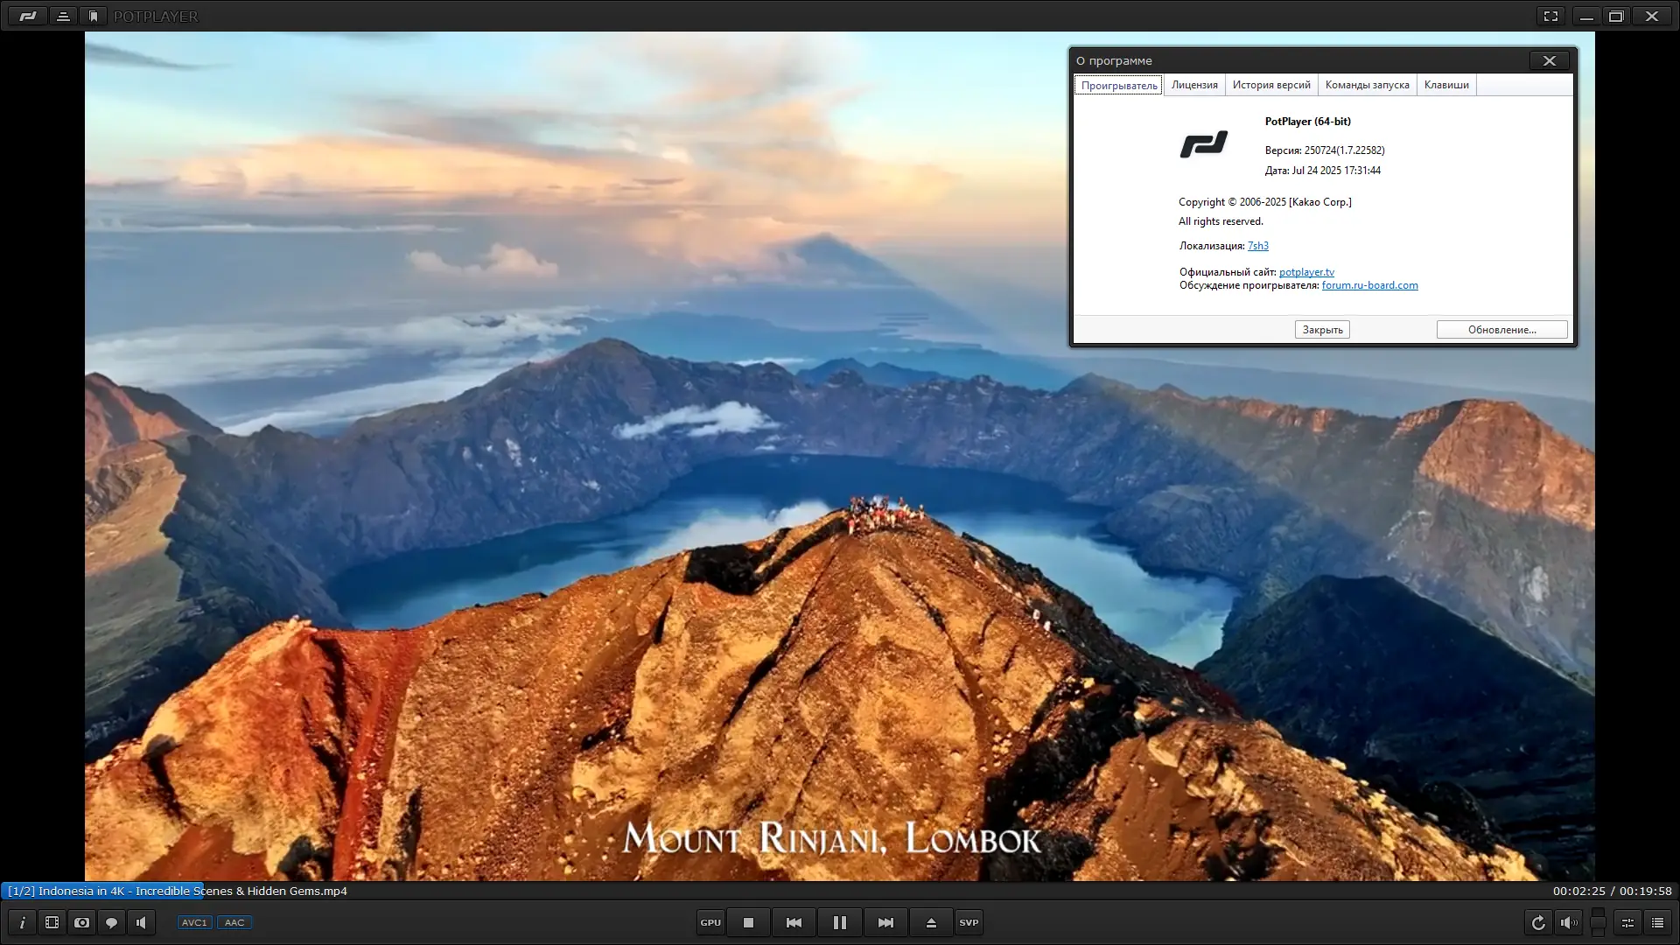Viewport: 1680px width, 945px height.
Task: Open the PotPlayer logo main menu
Action: pos(28,16)
